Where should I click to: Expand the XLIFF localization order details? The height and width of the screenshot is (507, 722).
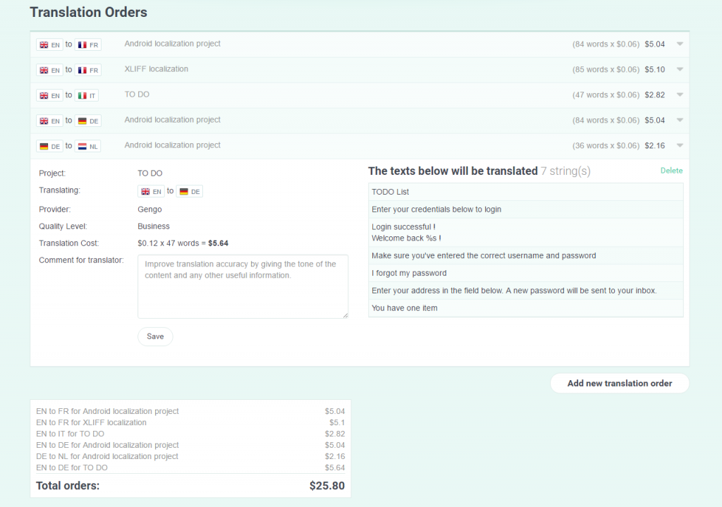pyautogui.click(x=679, y=69)
